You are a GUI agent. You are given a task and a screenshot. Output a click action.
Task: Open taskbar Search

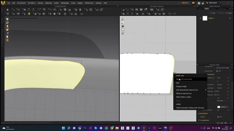[x=69, y=128]
